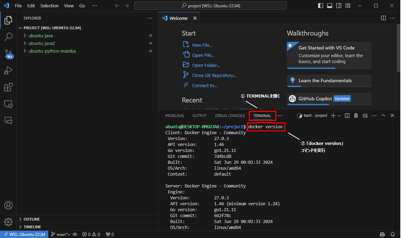The height and width of the screenshot is (238, 401).
Task: Open the terminal launch profile dropdown arrow
Action: pyautogui.click(x=339, y=116)
